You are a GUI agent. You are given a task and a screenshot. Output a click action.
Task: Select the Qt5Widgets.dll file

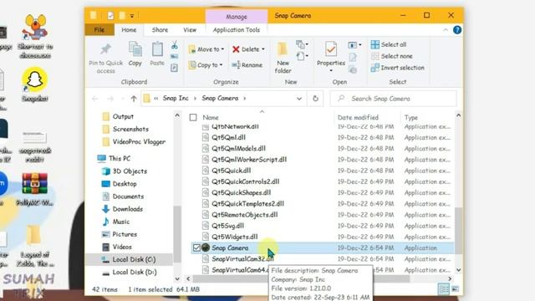(234, 237)
